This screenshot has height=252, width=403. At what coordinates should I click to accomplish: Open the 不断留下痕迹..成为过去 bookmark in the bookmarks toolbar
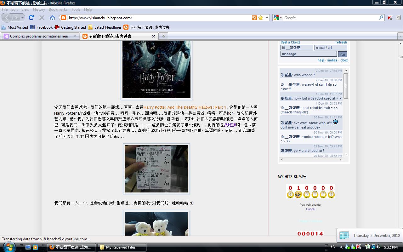(x=147, y=27)
